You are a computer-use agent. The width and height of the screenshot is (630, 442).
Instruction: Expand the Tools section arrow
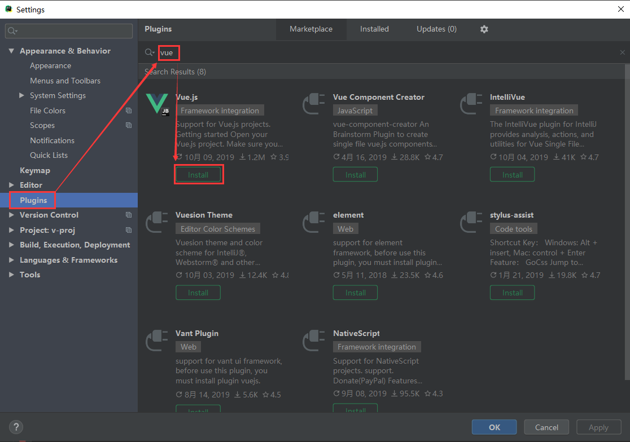[x=11, y=275]
